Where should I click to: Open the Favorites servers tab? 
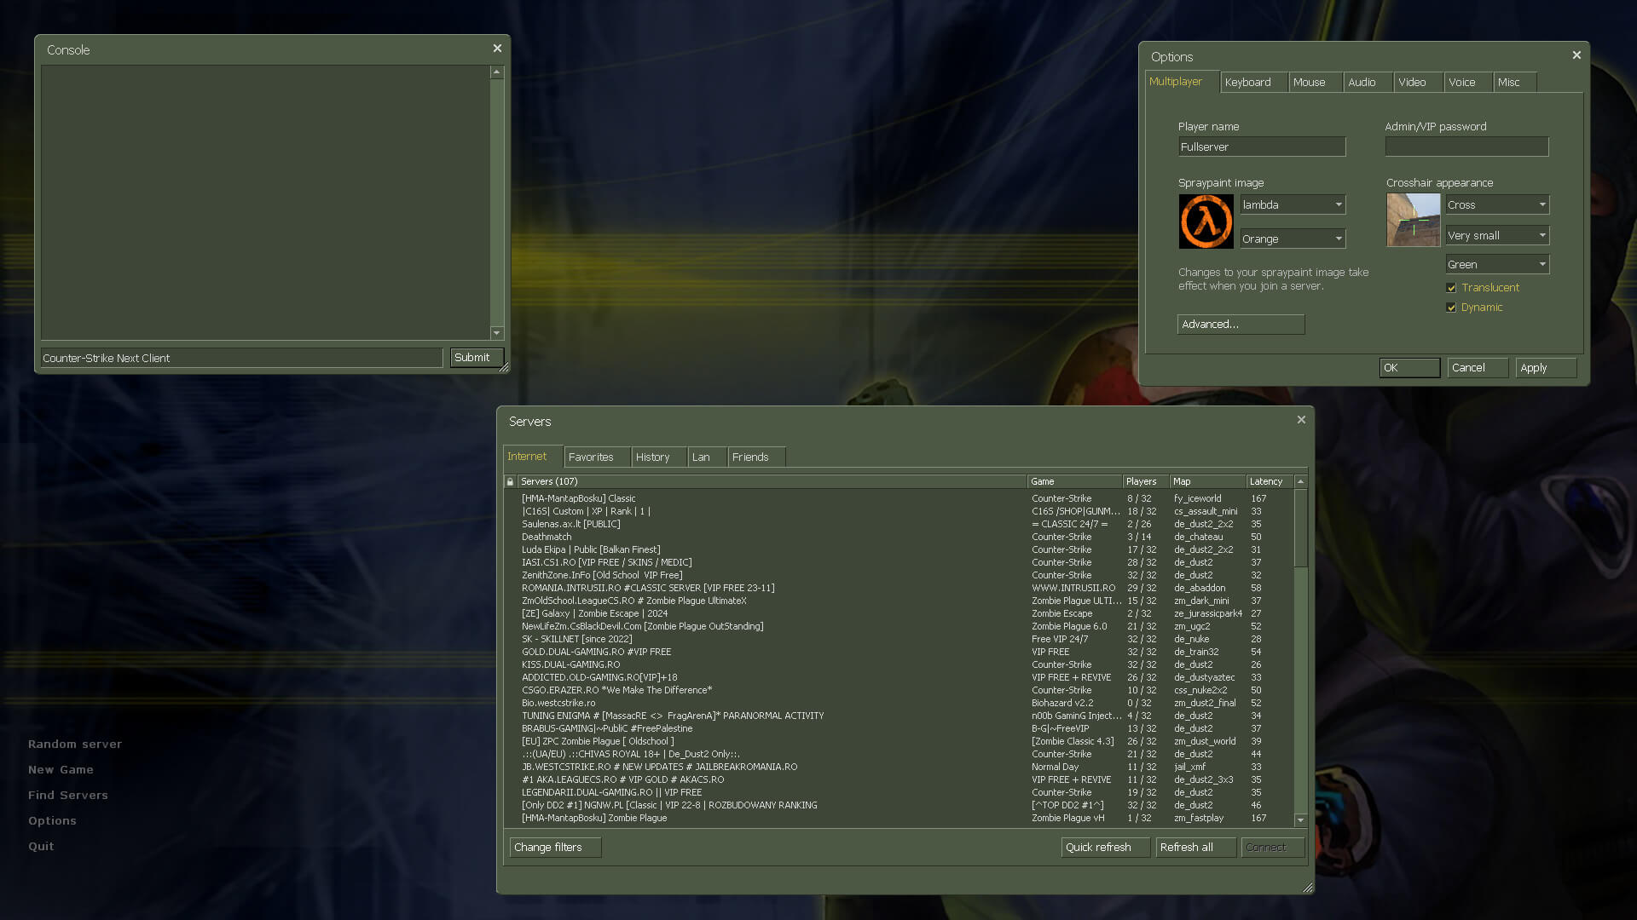point(590,457)
